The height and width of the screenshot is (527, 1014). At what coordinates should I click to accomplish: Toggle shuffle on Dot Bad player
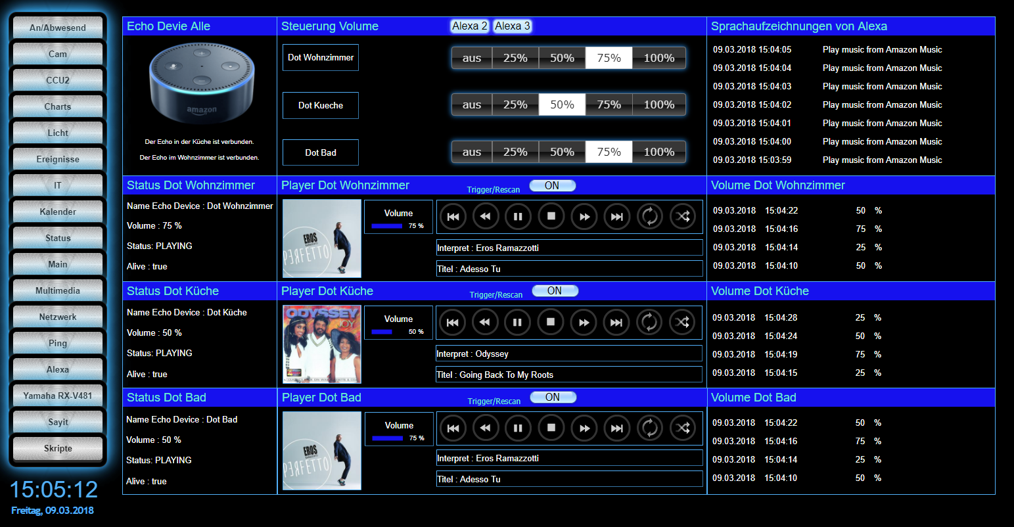coord(683,428)
